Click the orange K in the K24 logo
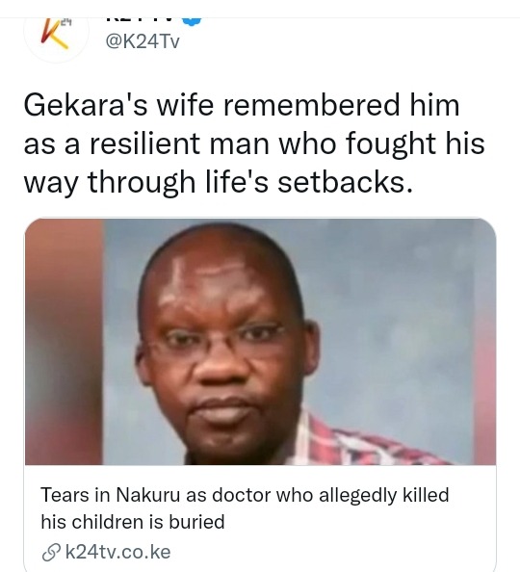520x572 pixels. pyautogui.click(x=54, y=34)
